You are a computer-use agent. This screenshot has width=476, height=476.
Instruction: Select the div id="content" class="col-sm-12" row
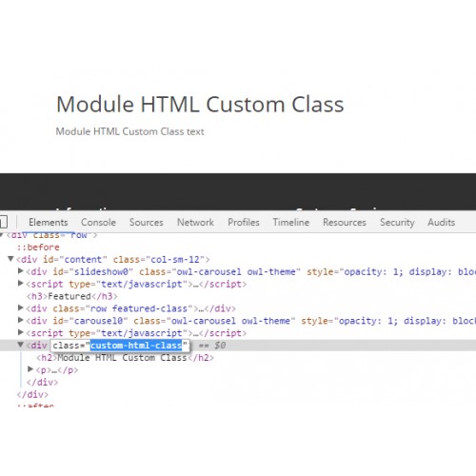coord(113,260)
